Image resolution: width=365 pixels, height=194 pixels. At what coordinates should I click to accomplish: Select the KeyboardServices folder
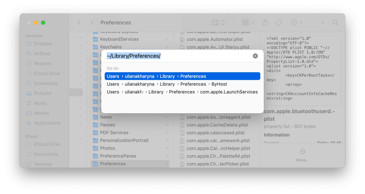130,39
